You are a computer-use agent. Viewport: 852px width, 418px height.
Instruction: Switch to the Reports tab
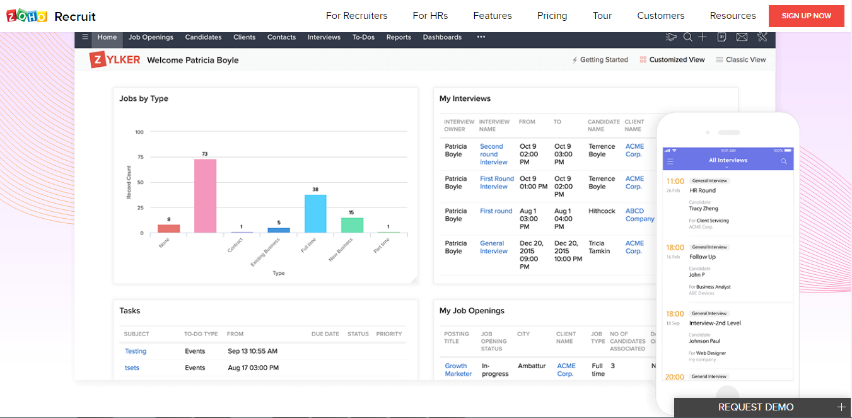click(x=399, y=37)
